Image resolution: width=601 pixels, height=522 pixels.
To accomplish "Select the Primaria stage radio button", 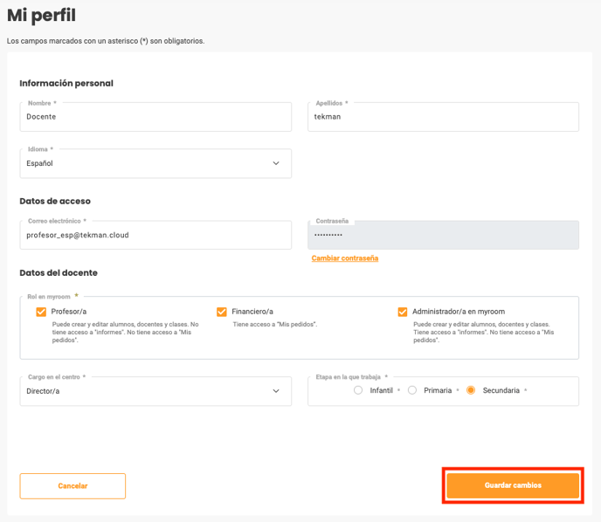I will (x=412, y=390).
